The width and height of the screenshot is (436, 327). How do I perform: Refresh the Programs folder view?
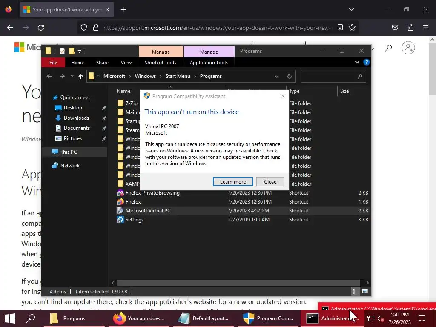(x=289, y=77)
